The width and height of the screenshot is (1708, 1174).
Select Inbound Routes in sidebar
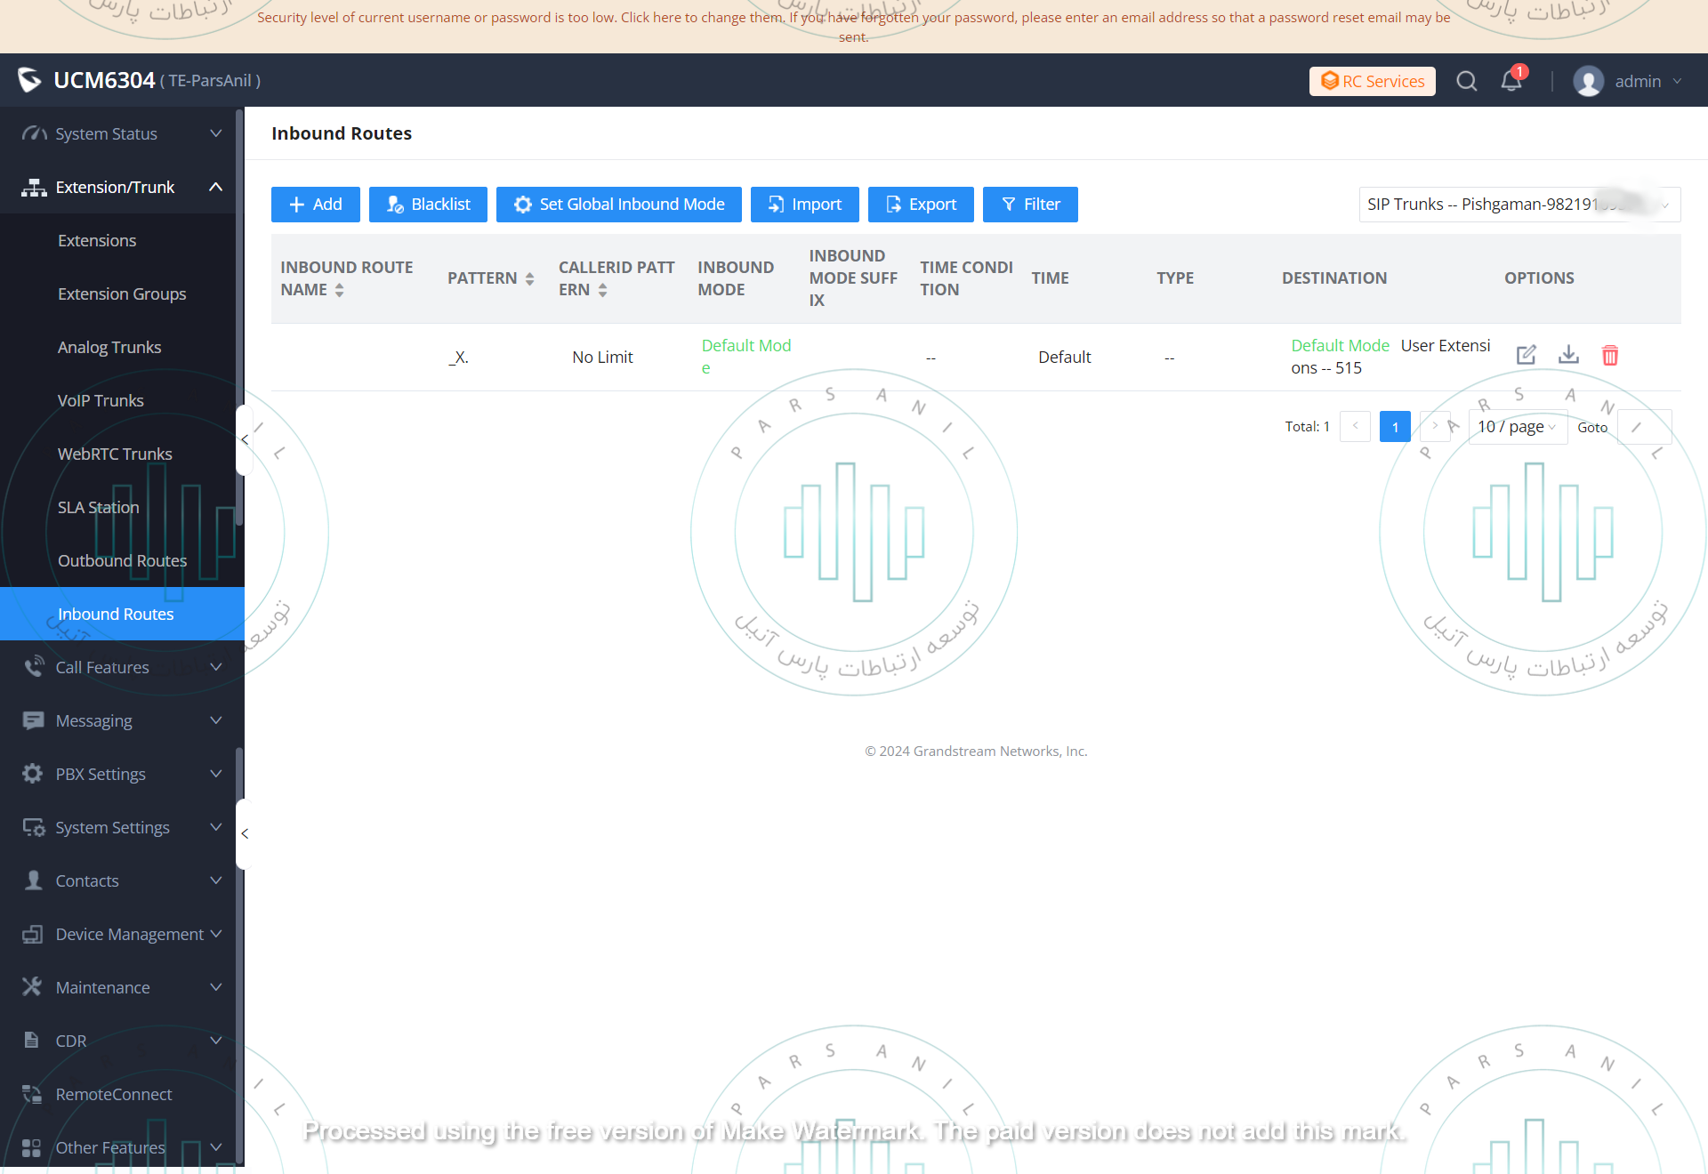coord(122,614)
